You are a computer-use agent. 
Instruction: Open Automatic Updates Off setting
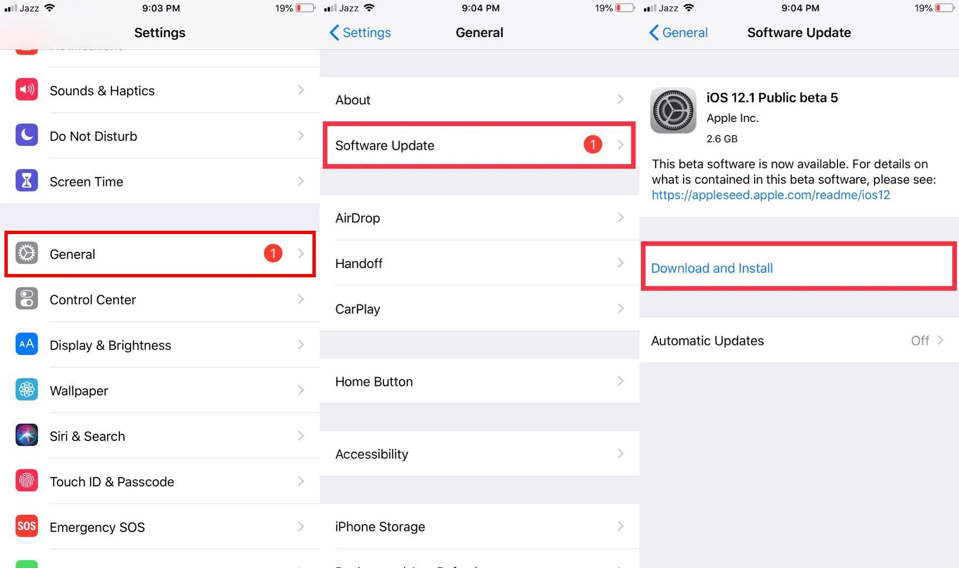(799, 341)
